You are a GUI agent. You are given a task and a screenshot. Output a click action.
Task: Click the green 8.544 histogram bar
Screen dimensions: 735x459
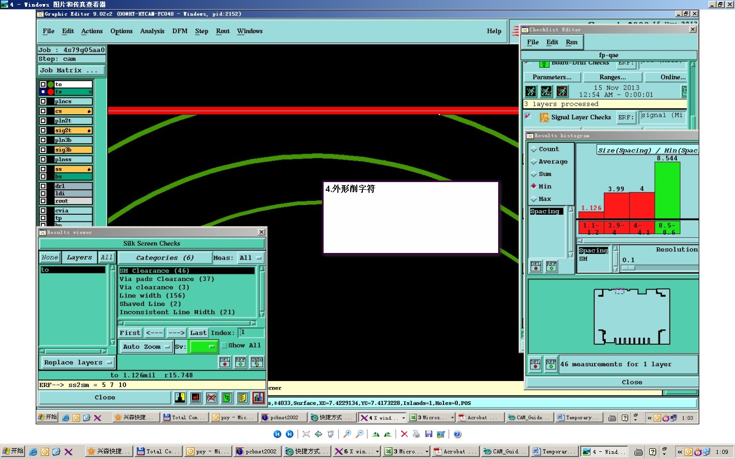click(667, 190)
